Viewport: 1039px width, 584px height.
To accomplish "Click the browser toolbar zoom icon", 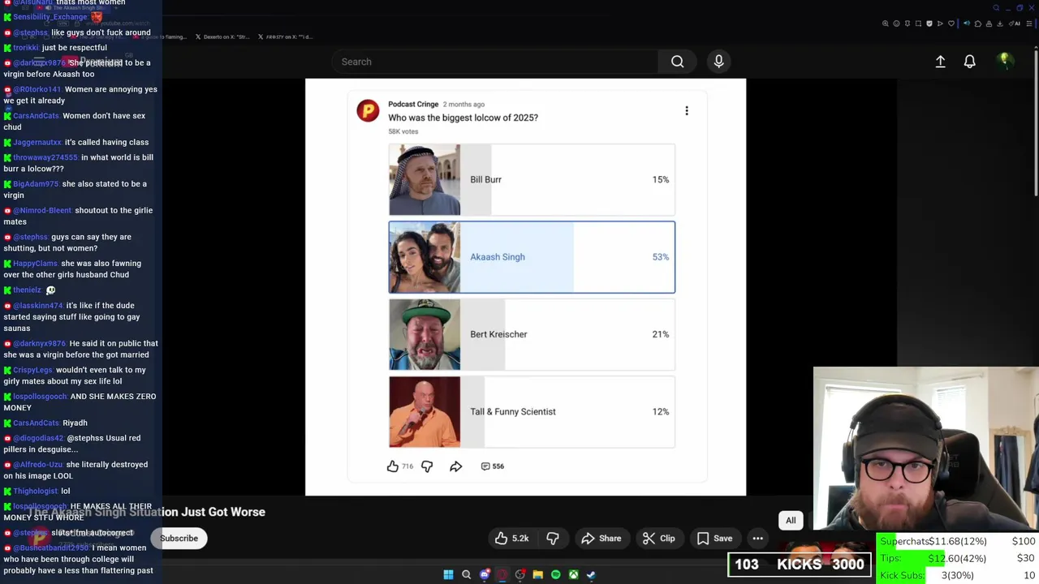I will [x=886, y=24].
